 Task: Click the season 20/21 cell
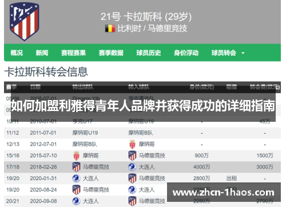tap(13, 201)
